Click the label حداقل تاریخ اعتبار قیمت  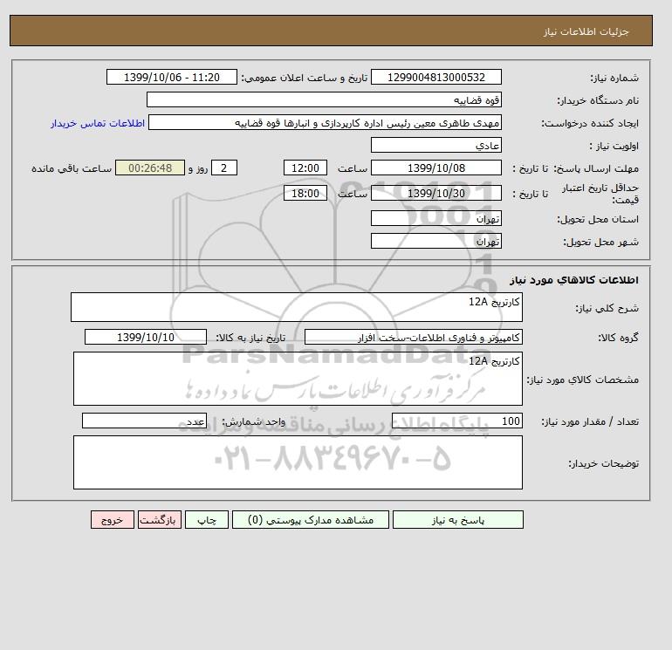coord(600,194)
